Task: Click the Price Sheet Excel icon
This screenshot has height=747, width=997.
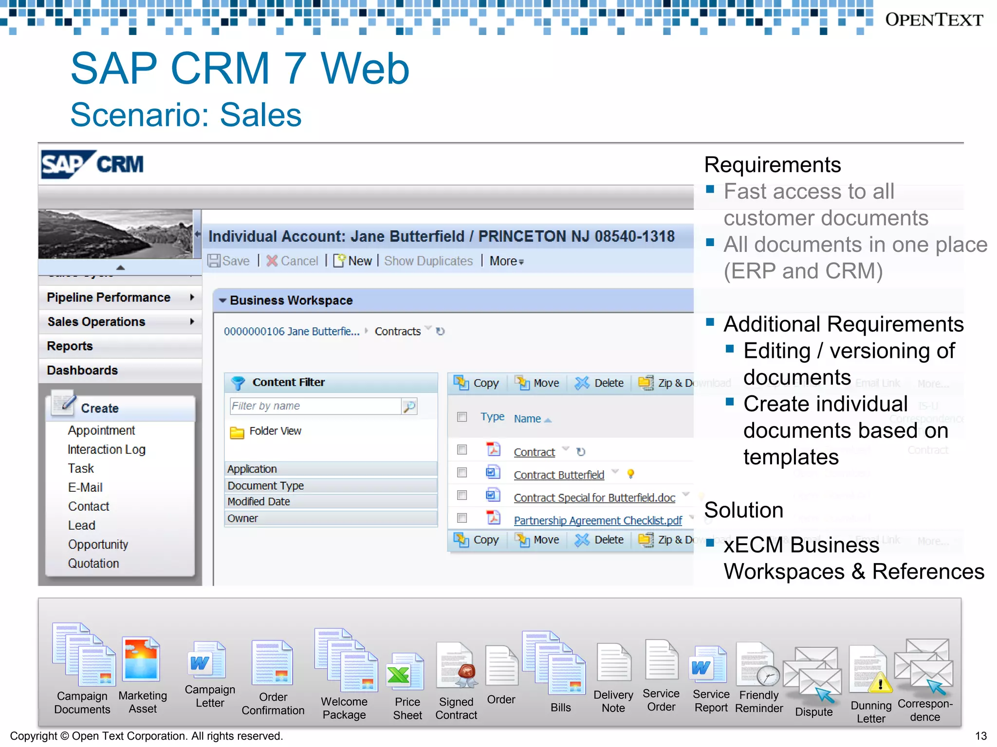Action: [x=405, y=671]
